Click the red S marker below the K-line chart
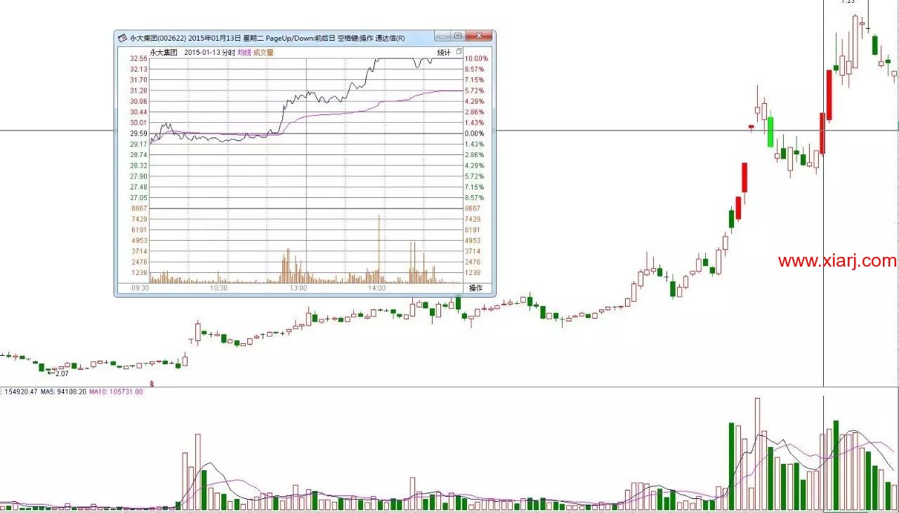Image resolution: width=899 pixels, height=513 pixels. point(152,383)
